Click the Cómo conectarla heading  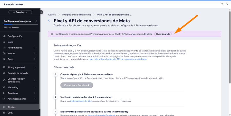(64, 67)
